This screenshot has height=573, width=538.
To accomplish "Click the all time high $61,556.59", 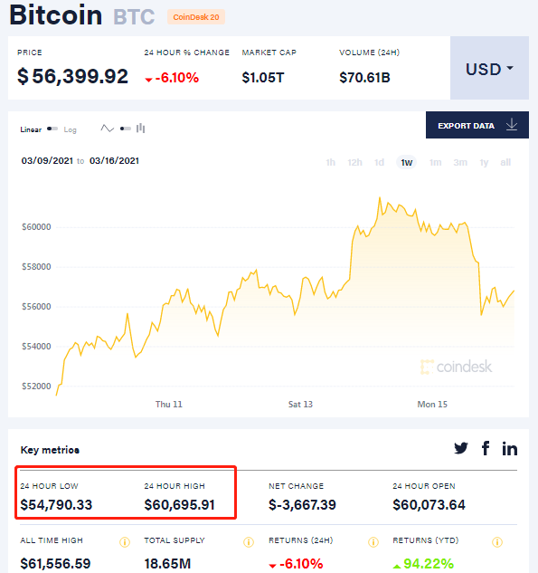I will pos(55,564).
